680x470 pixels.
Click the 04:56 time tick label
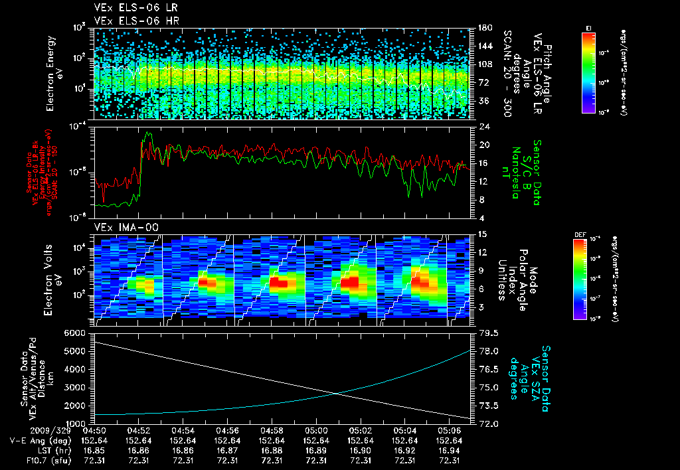click(x=227, y=431)
